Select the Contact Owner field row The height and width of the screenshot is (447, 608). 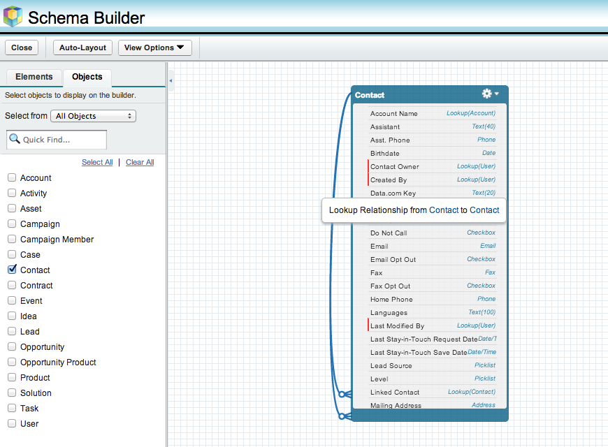point(432,166)
